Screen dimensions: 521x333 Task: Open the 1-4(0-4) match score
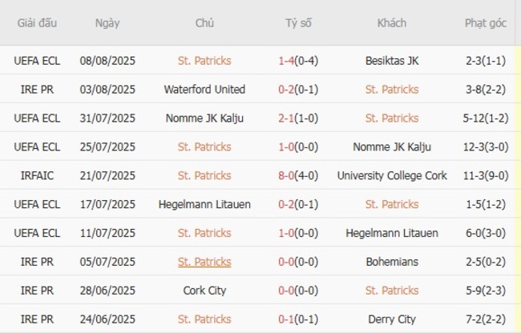pyautogui.click(x=298, y=60)
